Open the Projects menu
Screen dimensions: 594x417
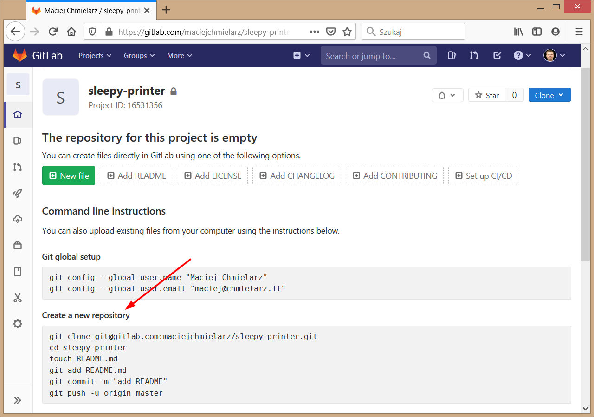point(95,56)
